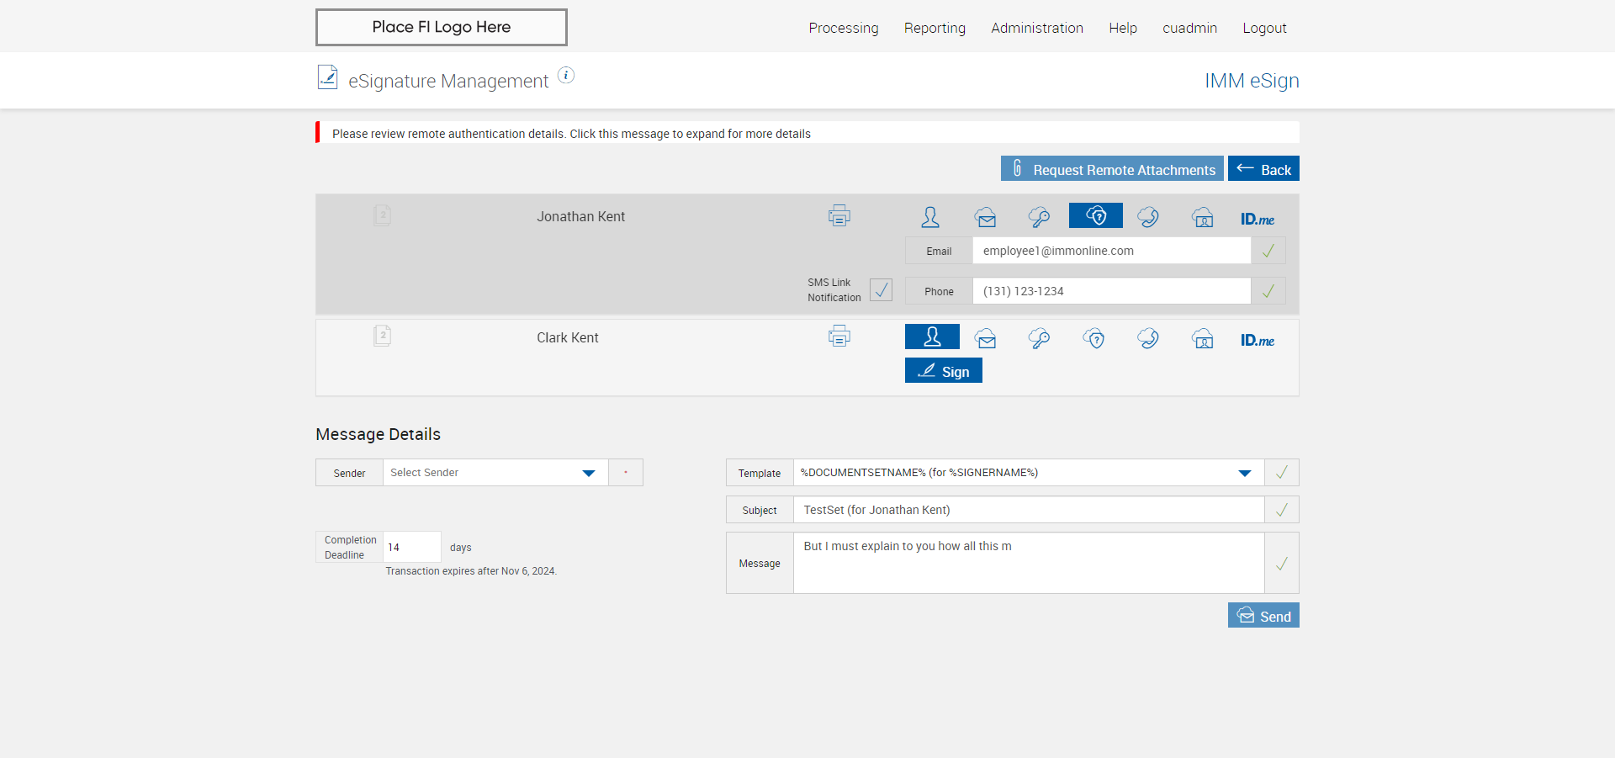The image size is (1615, 758).
Task: Select in-person signing for Clark Kent
Action: point(932,337)
